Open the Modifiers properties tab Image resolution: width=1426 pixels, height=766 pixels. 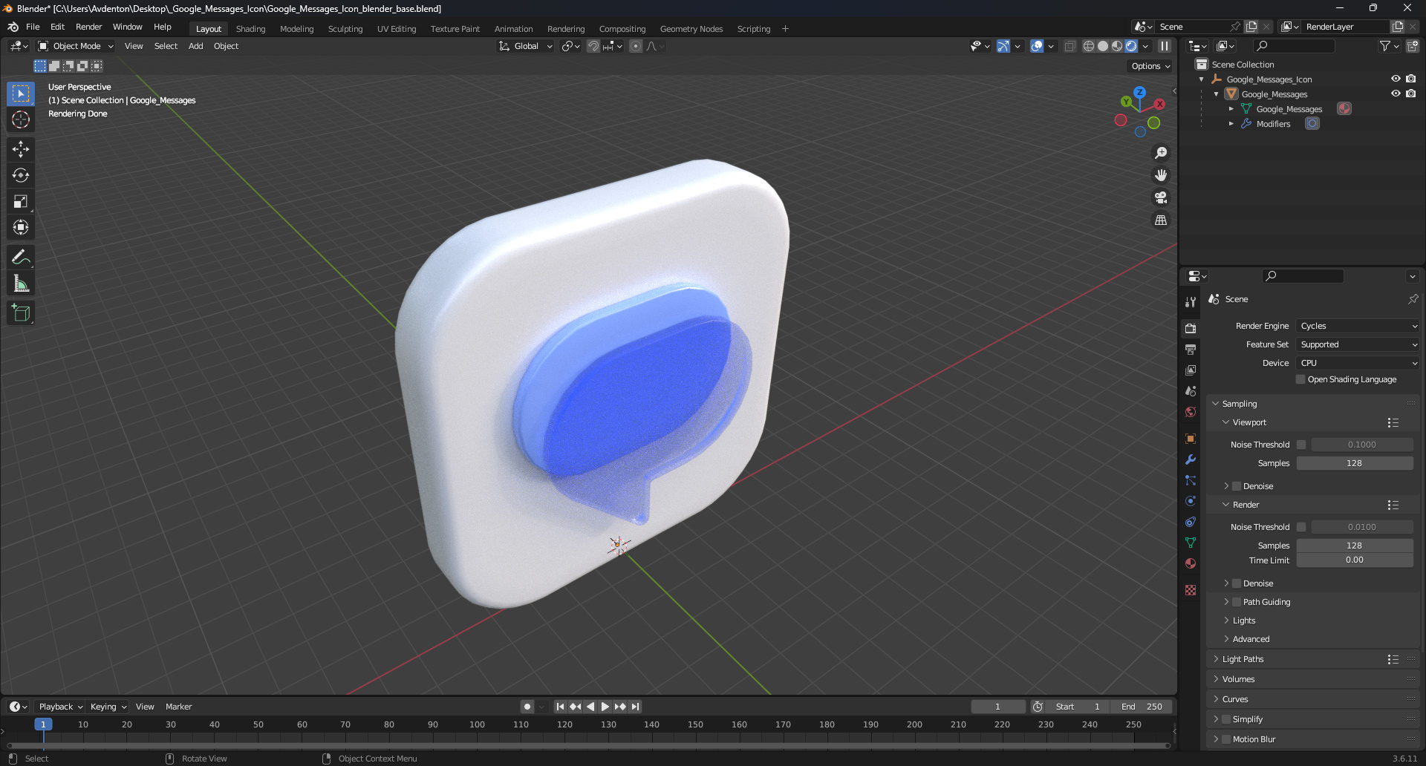(1191, 459)
